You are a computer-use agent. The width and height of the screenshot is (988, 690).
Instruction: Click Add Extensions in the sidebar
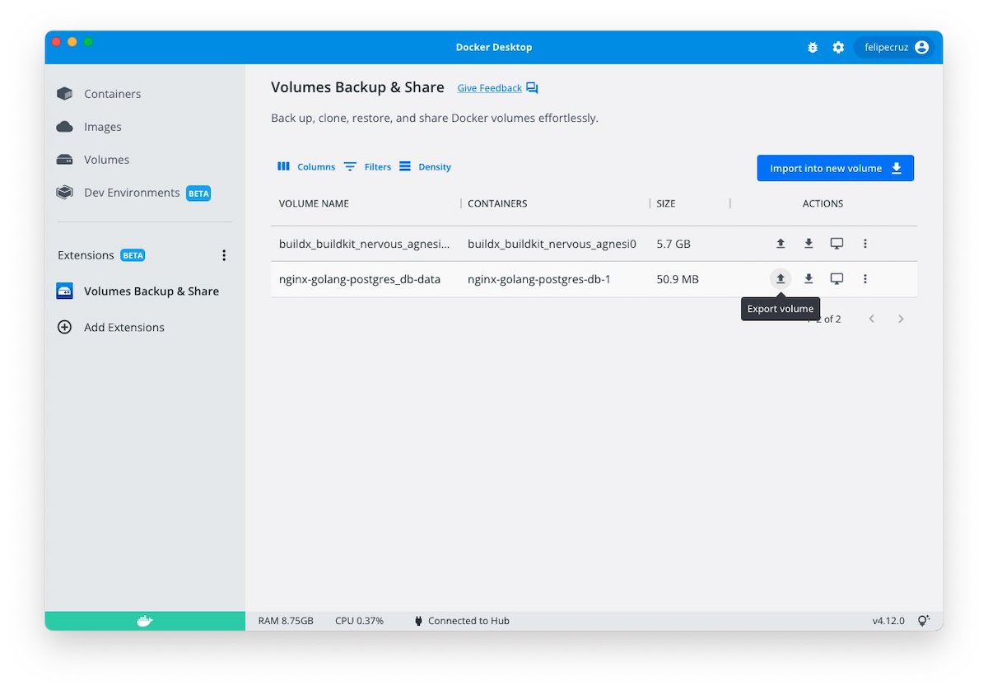[123, 327]
